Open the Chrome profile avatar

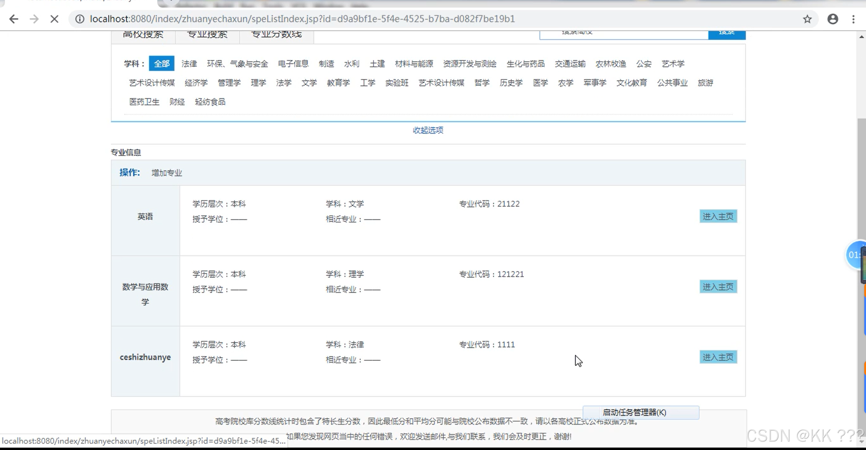click(x=833, y=19)
